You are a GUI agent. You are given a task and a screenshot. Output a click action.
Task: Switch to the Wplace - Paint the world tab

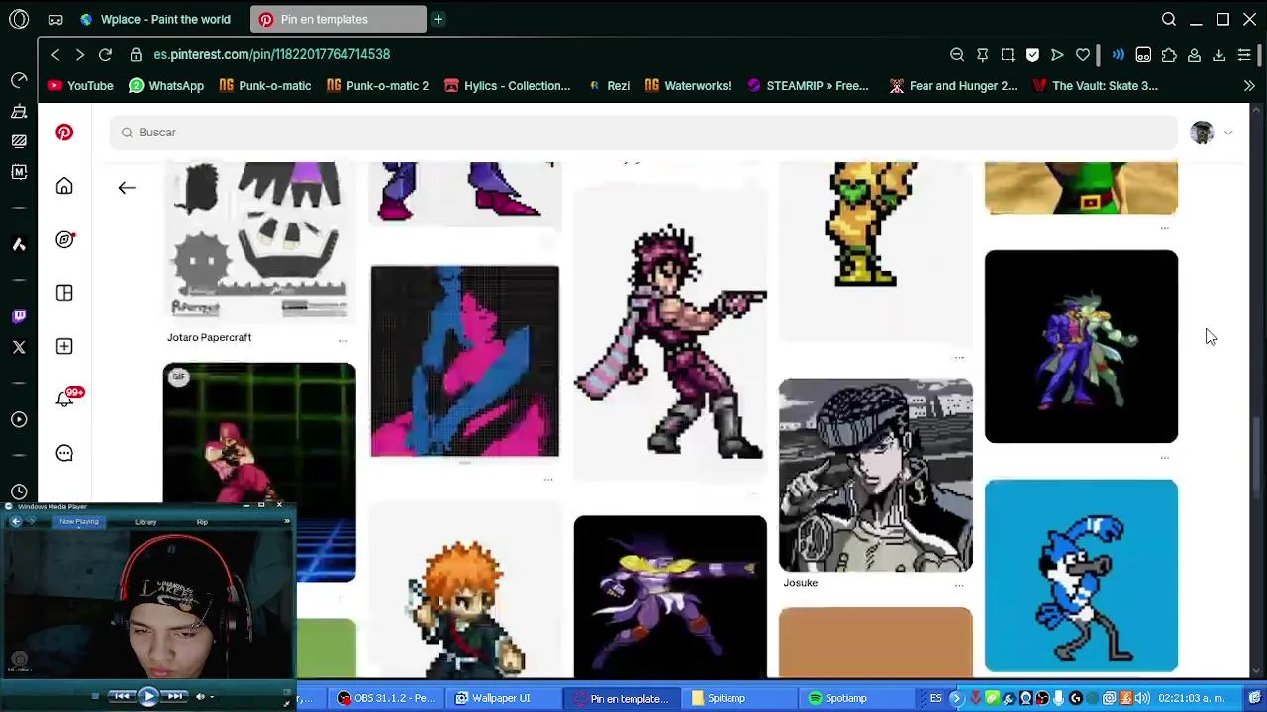(x=155, y=19)
